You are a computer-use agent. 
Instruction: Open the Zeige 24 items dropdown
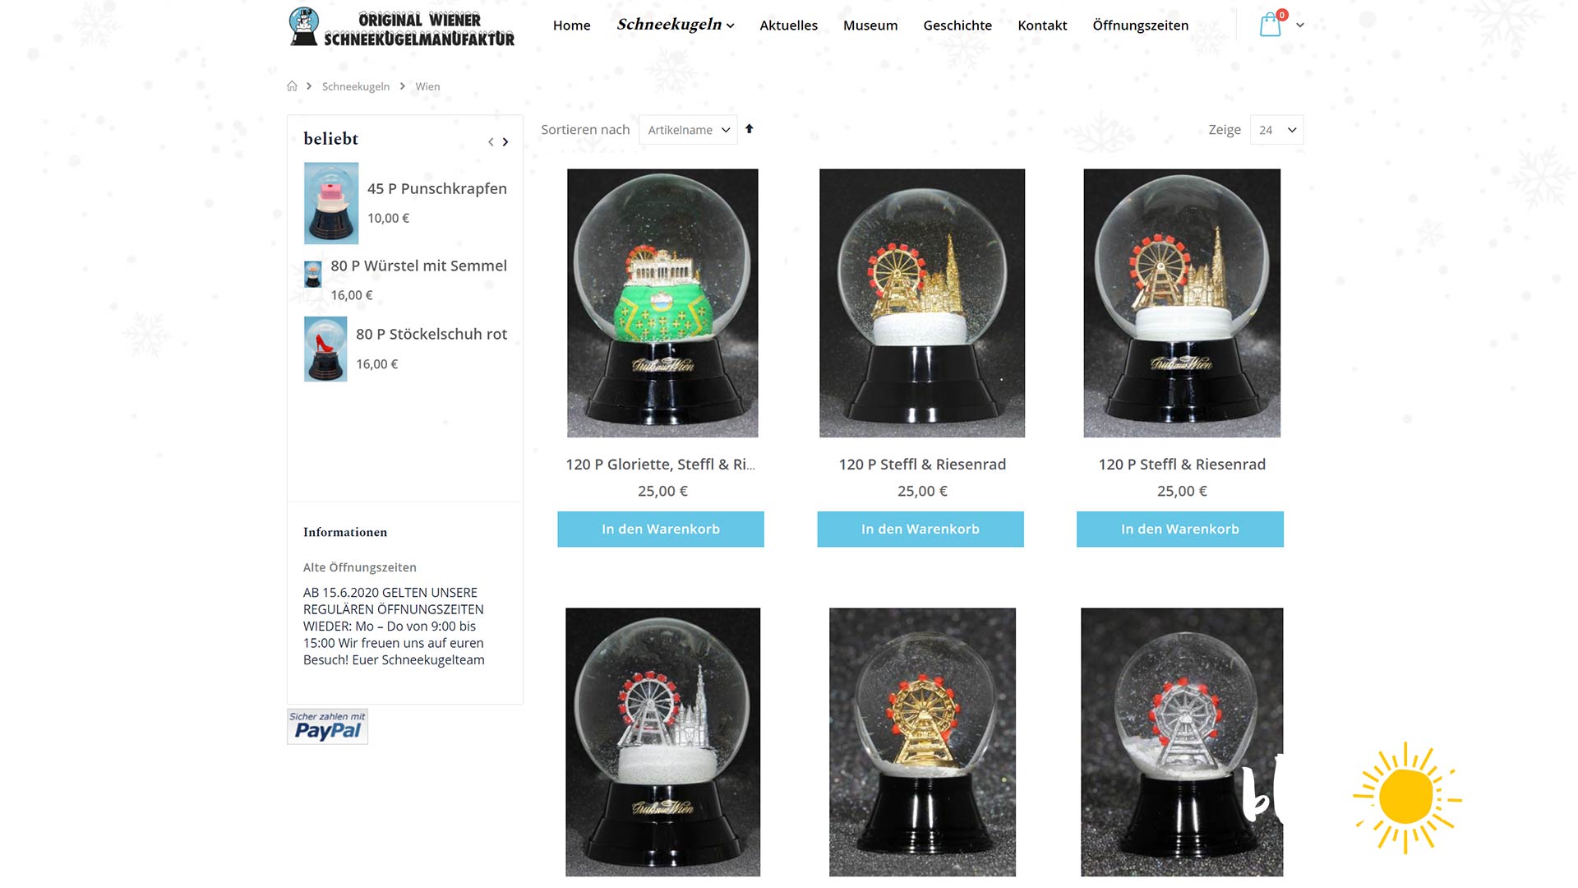pyautogui.click(x=1276, y=130)
